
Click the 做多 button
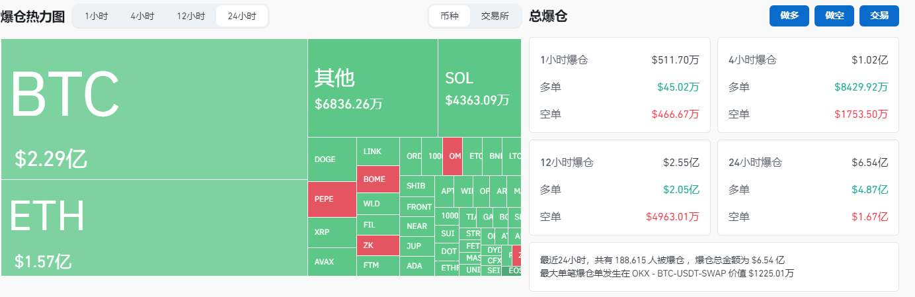pyautogui.click(x=789, y=16)
